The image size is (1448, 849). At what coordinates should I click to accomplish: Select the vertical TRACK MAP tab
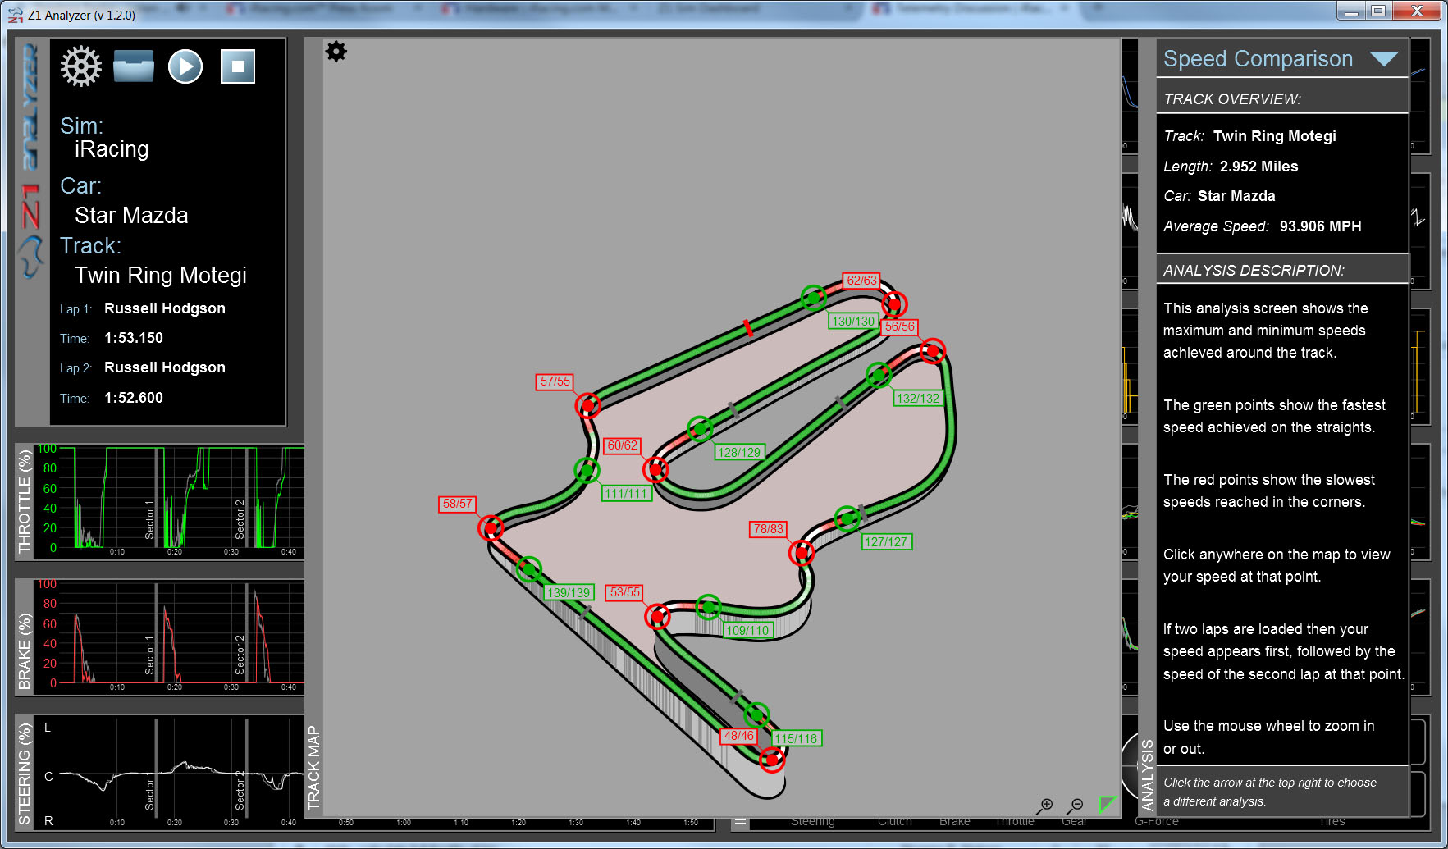tap(313, 768)
